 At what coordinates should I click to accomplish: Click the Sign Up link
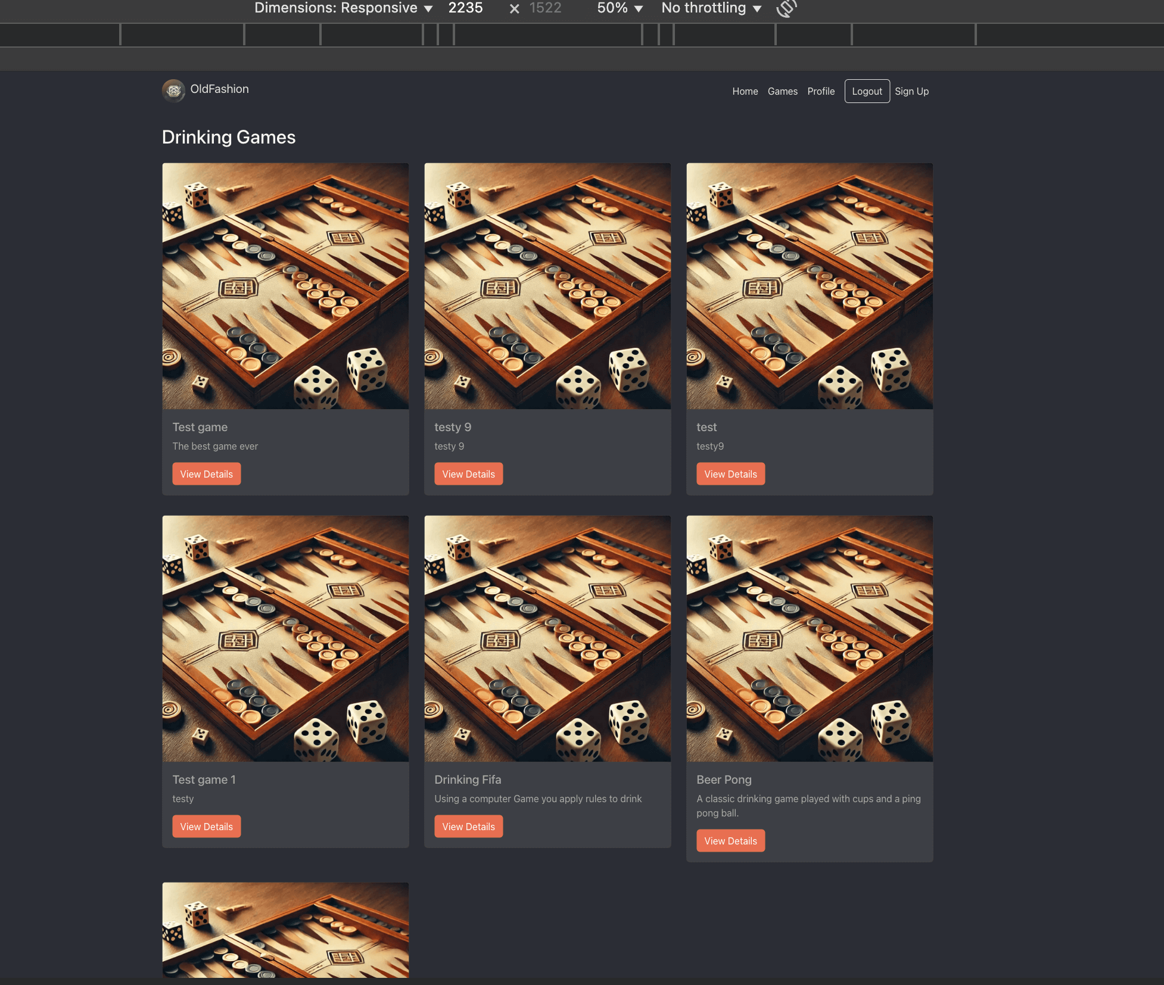(x=911, y=91)
